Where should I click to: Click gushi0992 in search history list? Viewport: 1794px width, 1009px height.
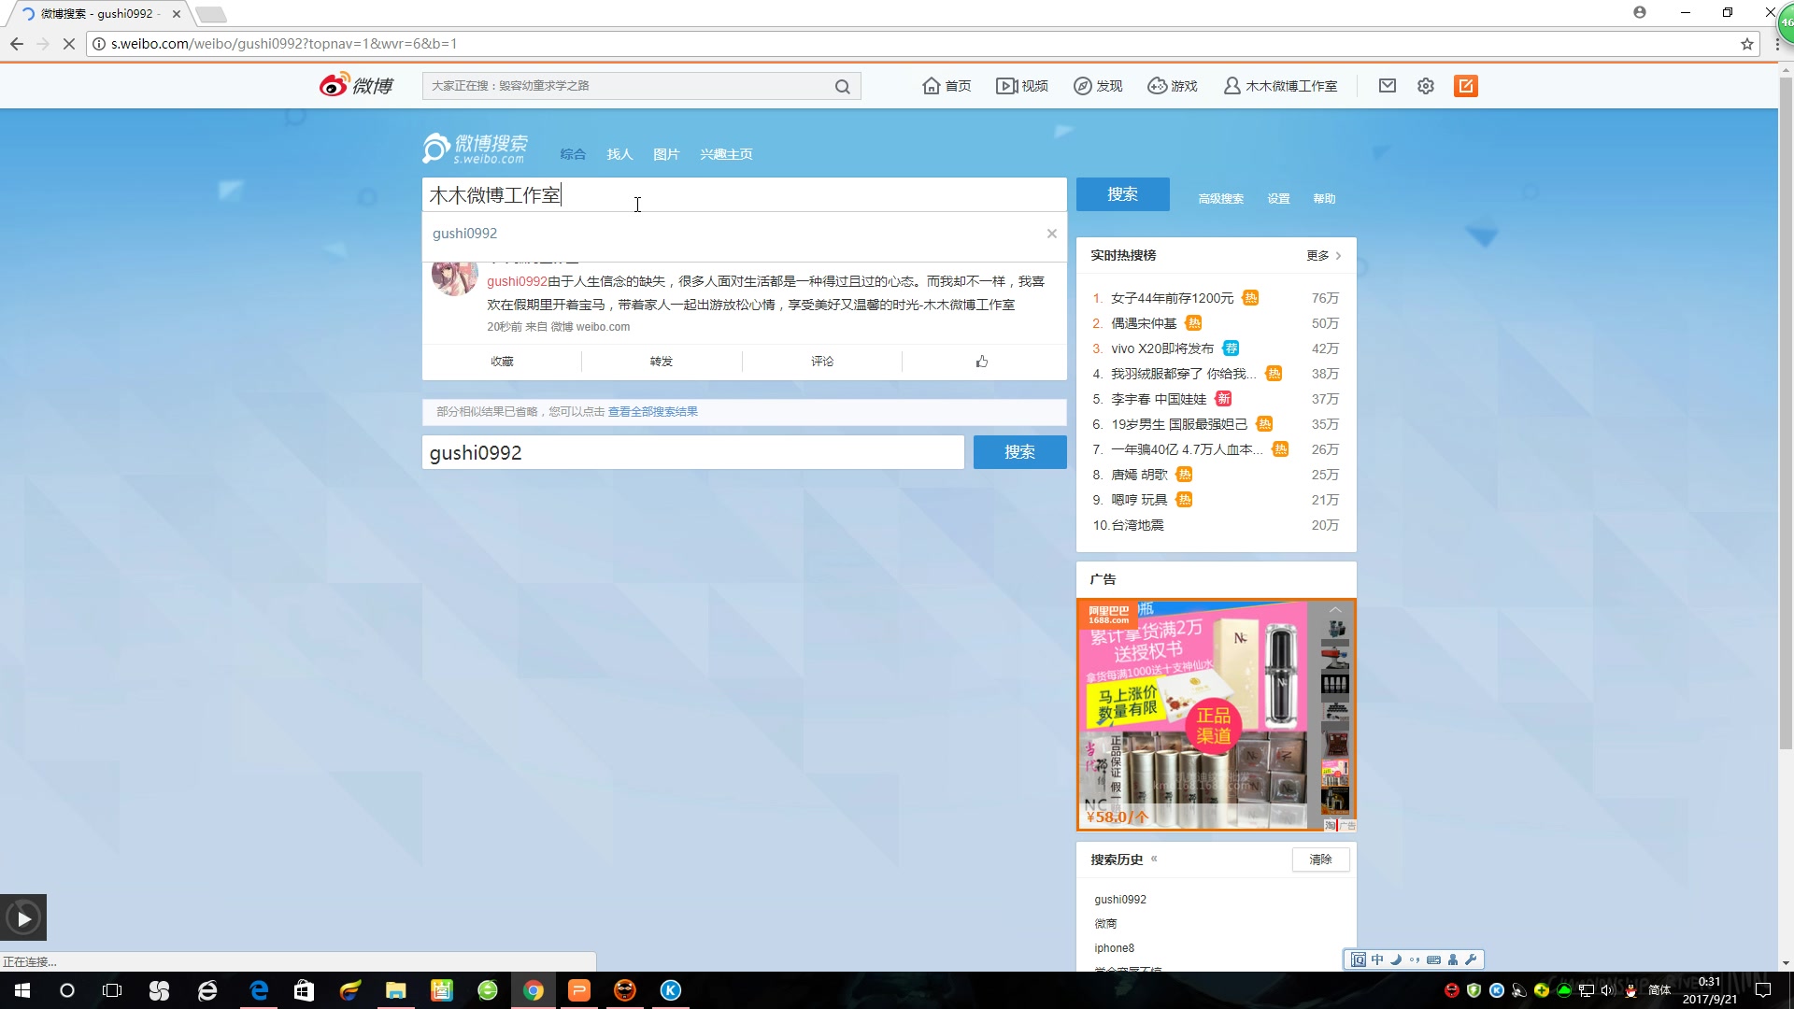[1119, 900]
